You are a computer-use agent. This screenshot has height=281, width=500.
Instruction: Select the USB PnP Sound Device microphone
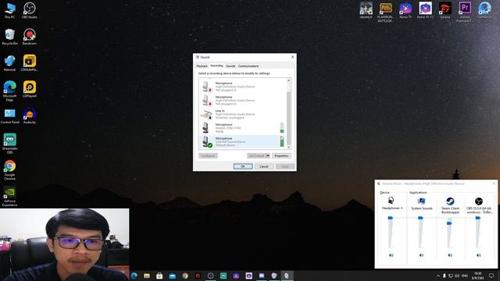(242, 141)
